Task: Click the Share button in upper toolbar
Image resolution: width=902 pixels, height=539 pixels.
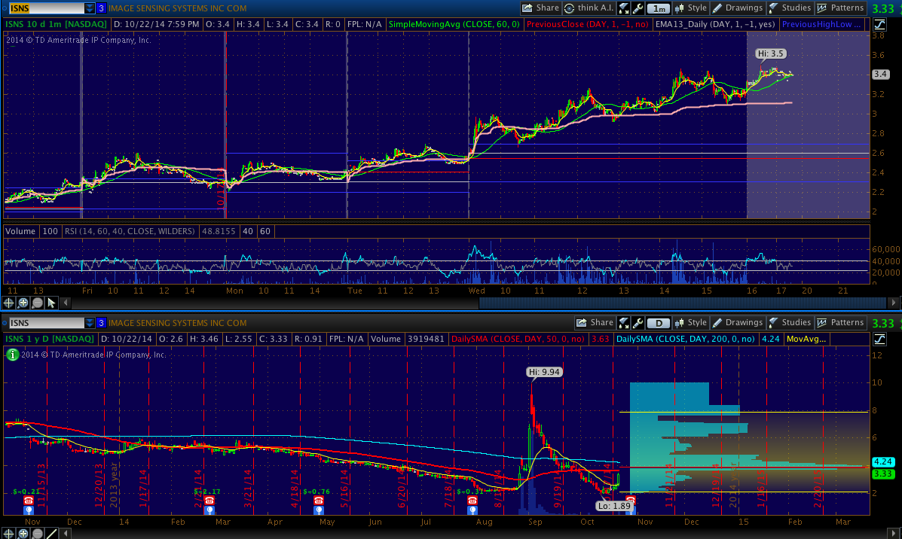Action: click(x=540, y=8)
